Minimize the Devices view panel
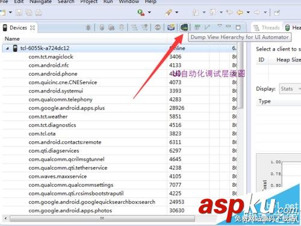The width and height of the screenshot is (301, 226). [228, 26]
